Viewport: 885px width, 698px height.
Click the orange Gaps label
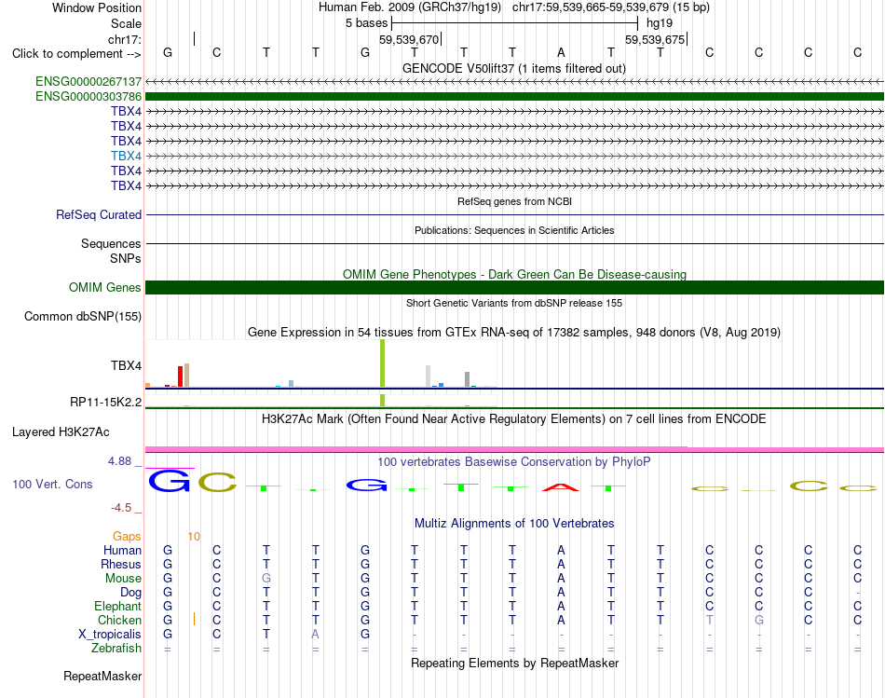(x=127, y=537)
